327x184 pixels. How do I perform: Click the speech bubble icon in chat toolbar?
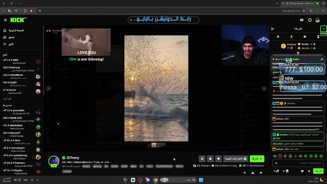click(305, 37)
